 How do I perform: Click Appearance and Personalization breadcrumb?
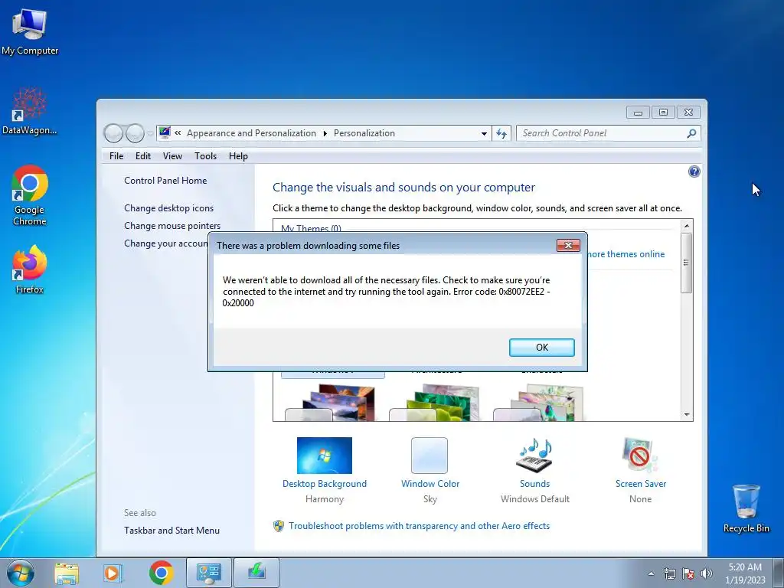pos(251,133)
